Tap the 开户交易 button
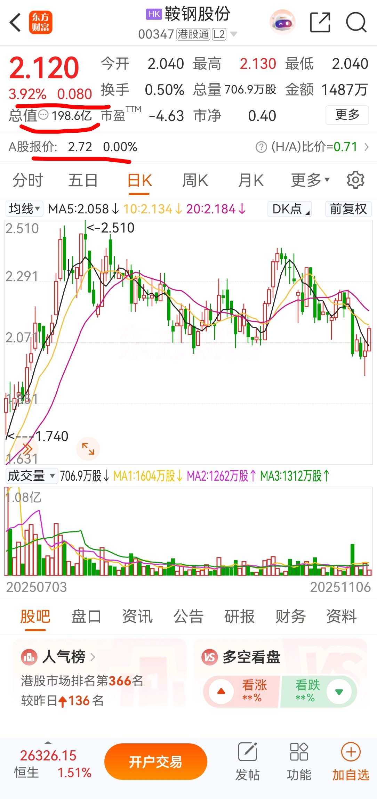 [x=155, y=762]
